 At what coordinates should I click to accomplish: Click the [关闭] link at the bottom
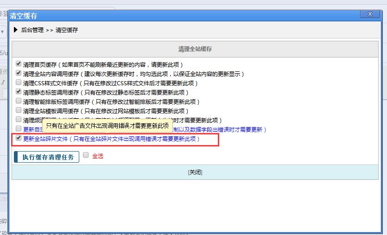click(x=195, y=172)
